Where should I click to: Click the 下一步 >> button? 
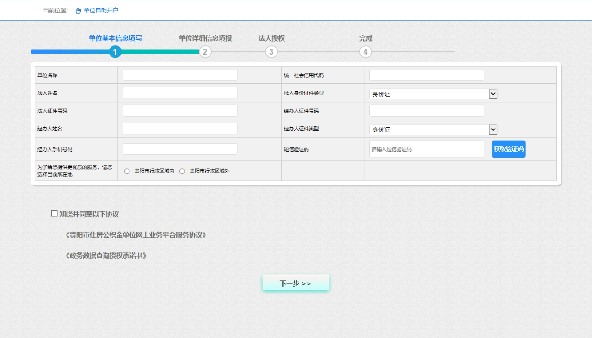click(296, 283)
